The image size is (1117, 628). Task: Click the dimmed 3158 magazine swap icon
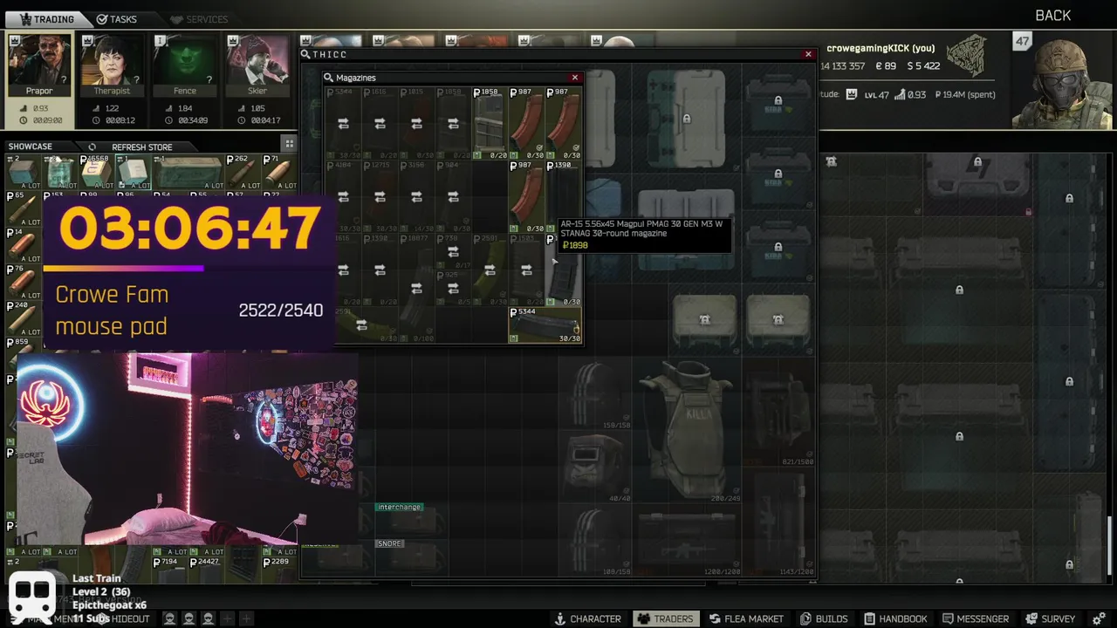[x=416, y=197]
